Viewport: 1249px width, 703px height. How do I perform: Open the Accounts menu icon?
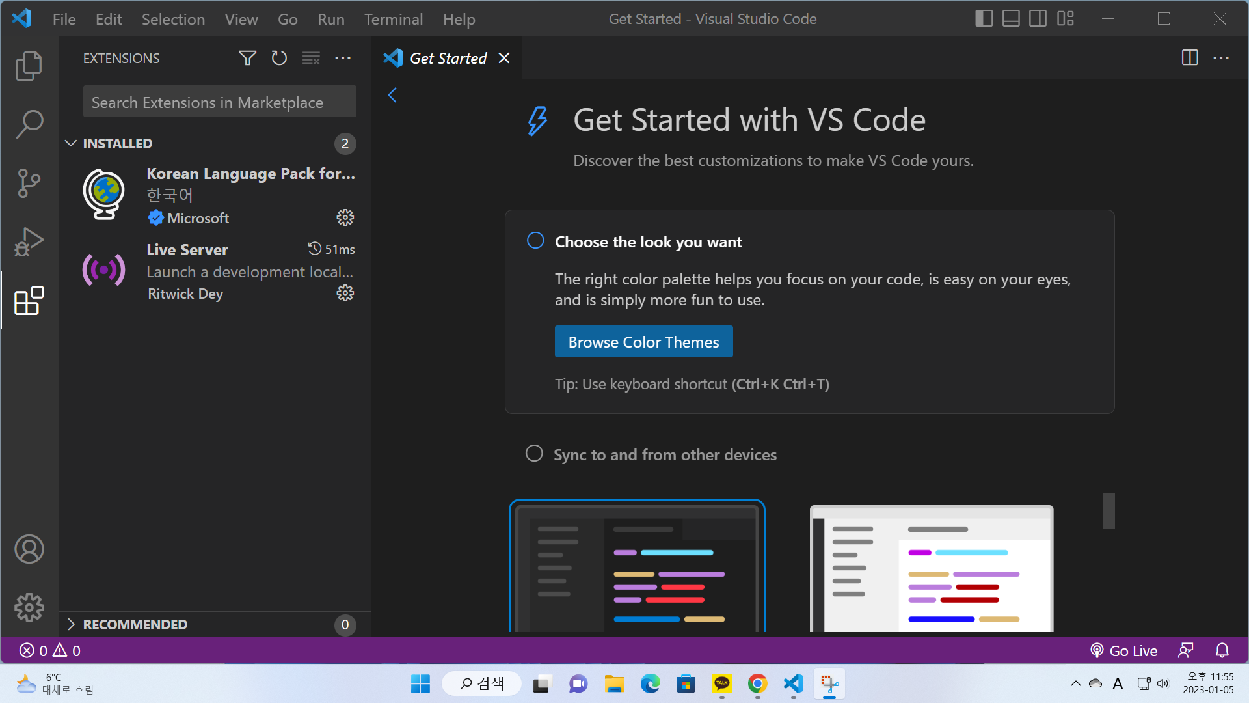(29, 549)
